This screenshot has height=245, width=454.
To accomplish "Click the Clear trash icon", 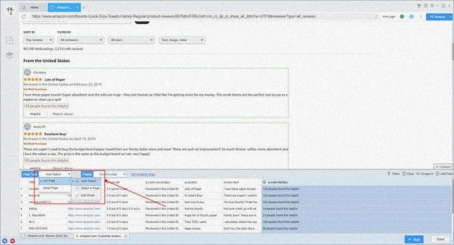I will [x=403, y=174].
